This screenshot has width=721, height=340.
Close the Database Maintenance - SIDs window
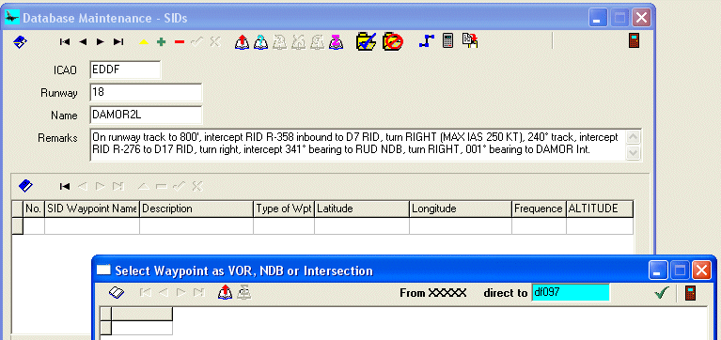pos(641,19)
